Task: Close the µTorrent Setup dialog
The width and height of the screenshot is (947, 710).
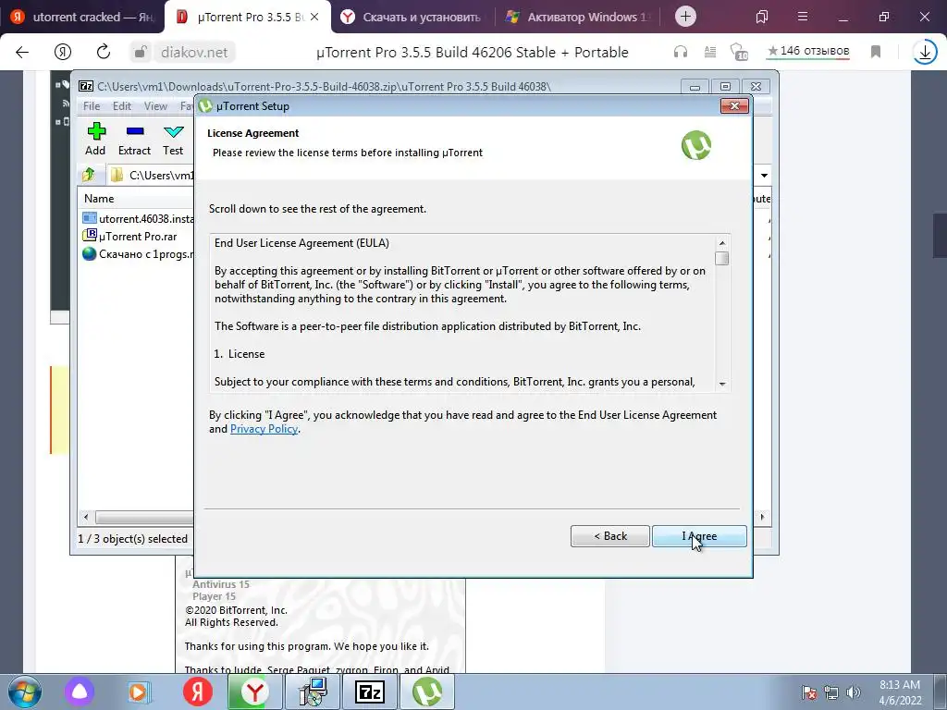Action: [x=734, y=106]
